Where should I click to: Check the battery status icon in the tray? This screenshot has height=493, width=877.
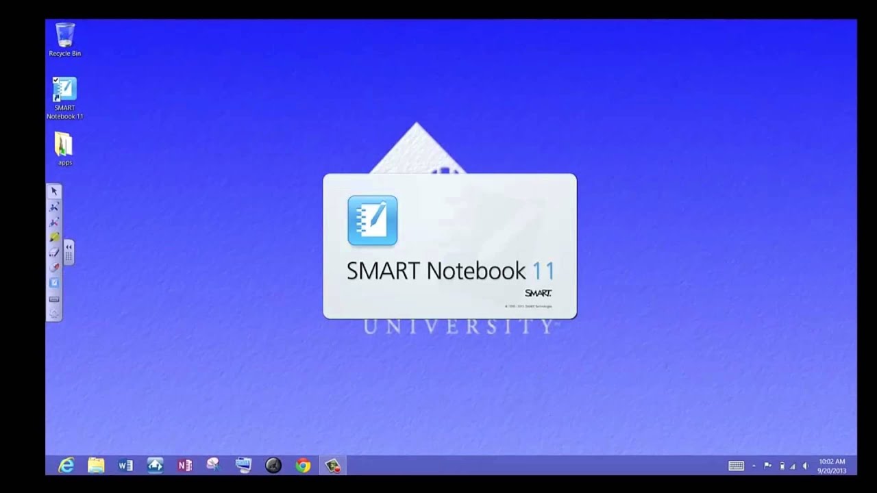(x=782, y=466)
